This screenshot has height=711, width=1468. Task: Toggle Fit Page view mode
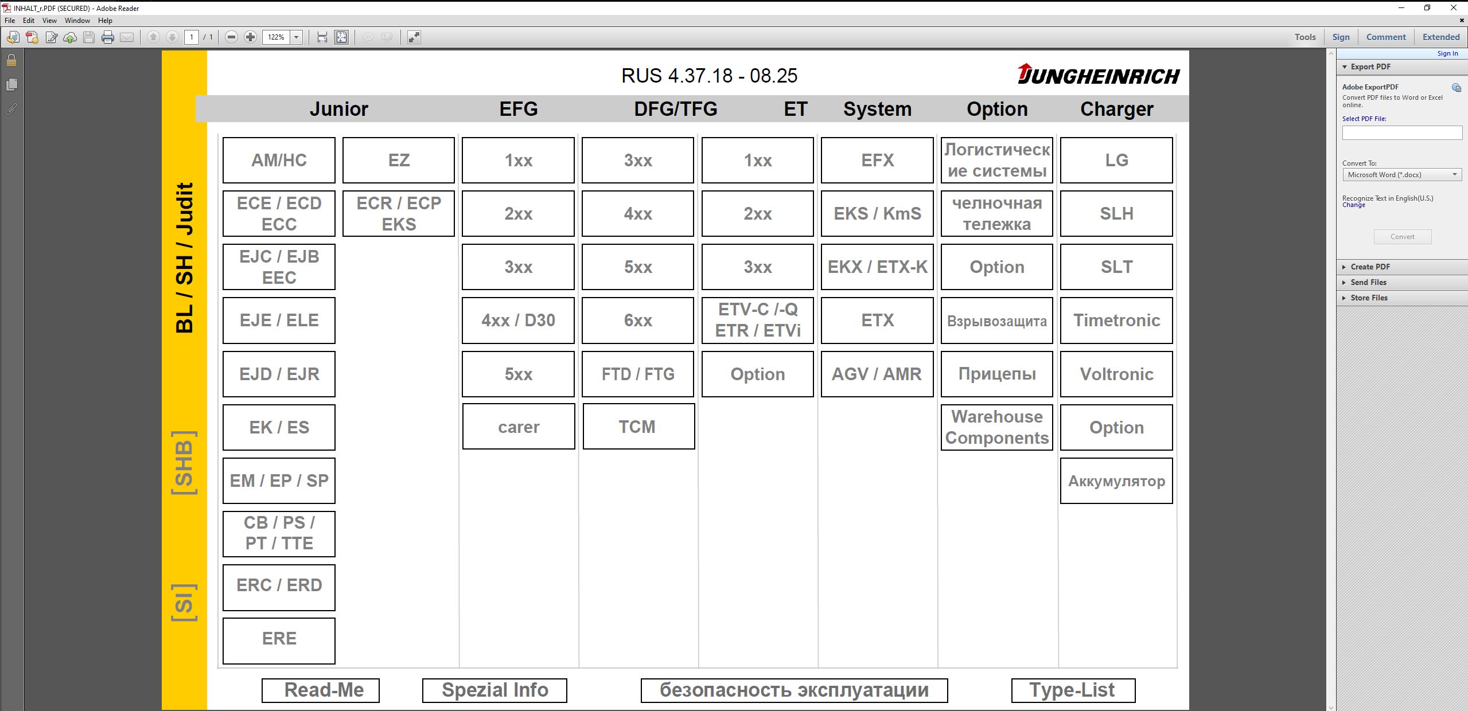341,37
